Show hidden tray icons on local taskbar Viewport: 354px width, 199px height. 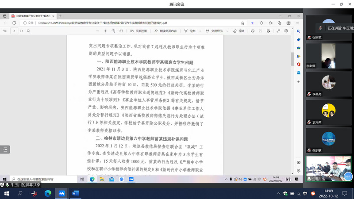click(279, 194)
